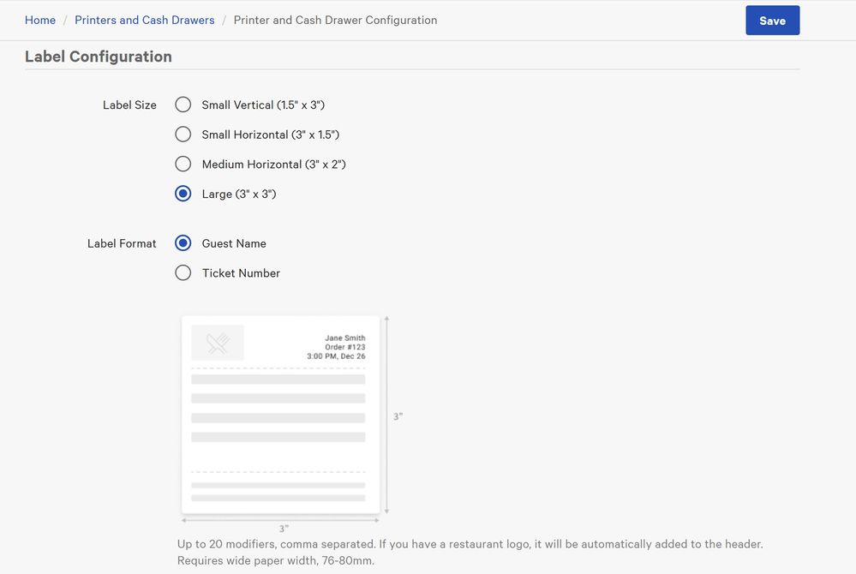Select Small Vertical (1.5" x 3") label size
This screenshot has width=856, height=574.
[183, 105]
